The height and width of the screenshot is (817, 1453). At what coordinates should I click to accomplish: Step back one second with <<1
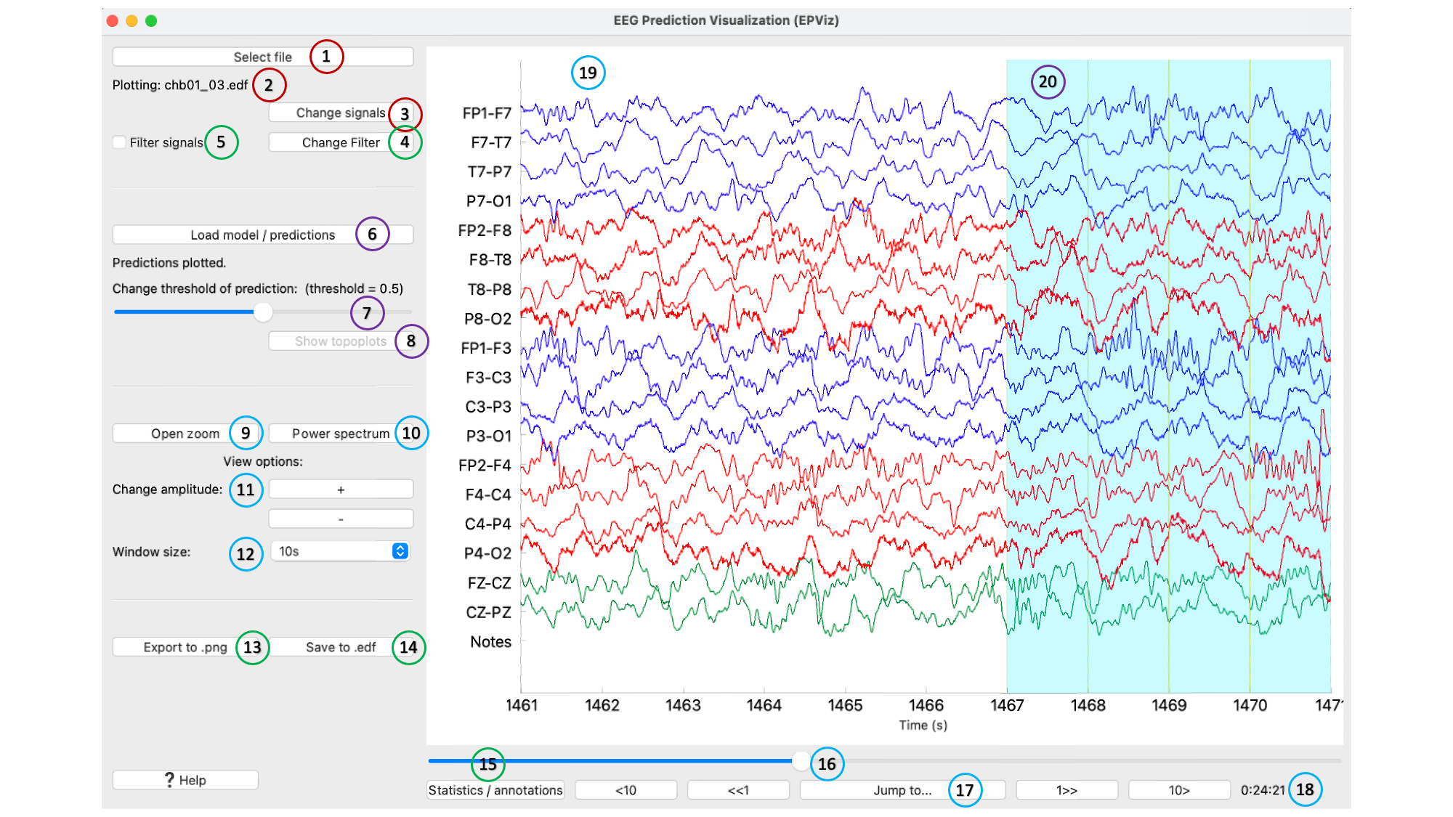pyautogui.click(x=738, y=790)
